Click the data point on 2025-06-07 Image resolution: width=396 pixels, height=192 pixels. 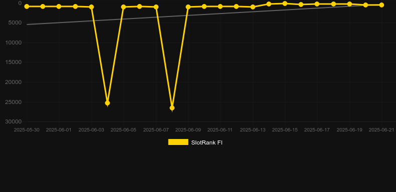point(156,7)
